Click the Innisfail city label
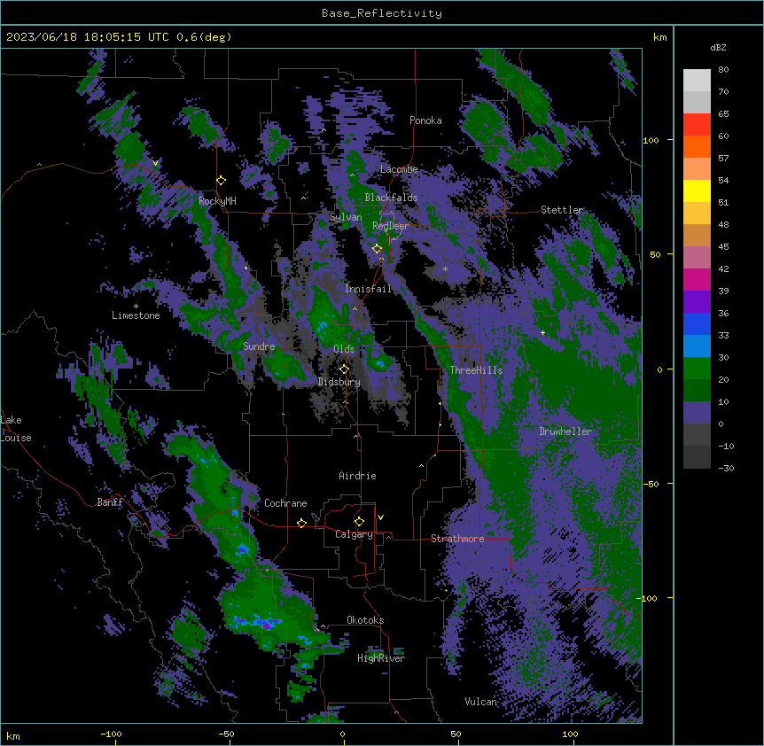This screenshot has width=764, height=746. coord(368,289)
